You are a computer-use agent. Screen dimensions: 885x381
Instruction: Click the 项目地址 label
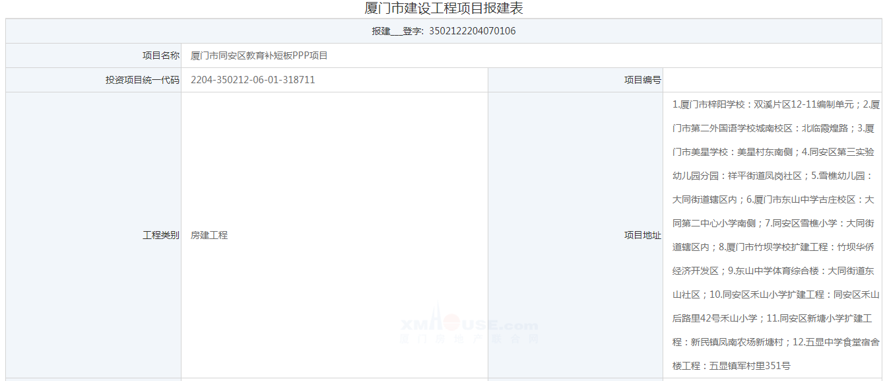[643, 235]
